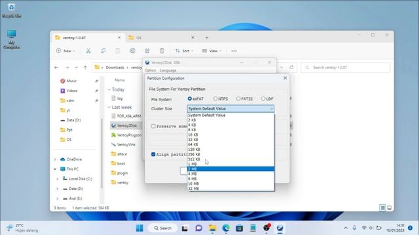
Task: Click the Search ventoy-1.0.87 box
Action: (346, 68)
